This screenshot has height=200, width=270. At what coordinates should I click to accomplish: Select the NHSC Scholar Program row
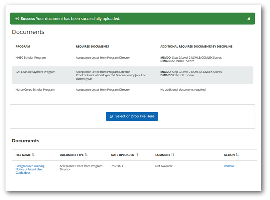pyautogui.click(x=31, y=58)
